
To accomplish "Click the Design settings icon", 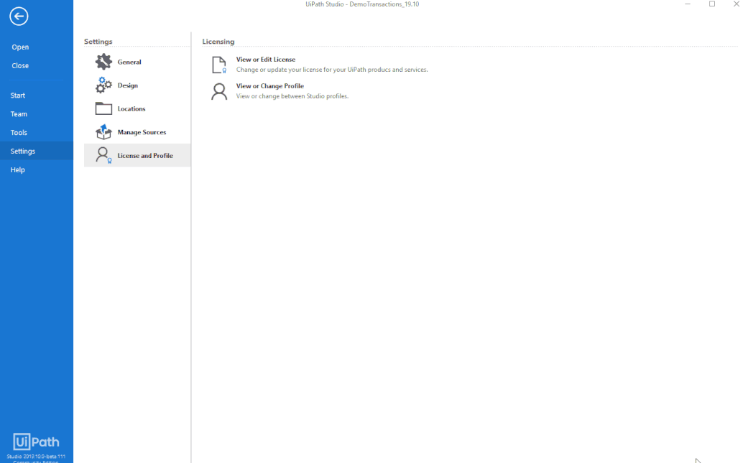I will pyautogui.click(x=101, y=85).
